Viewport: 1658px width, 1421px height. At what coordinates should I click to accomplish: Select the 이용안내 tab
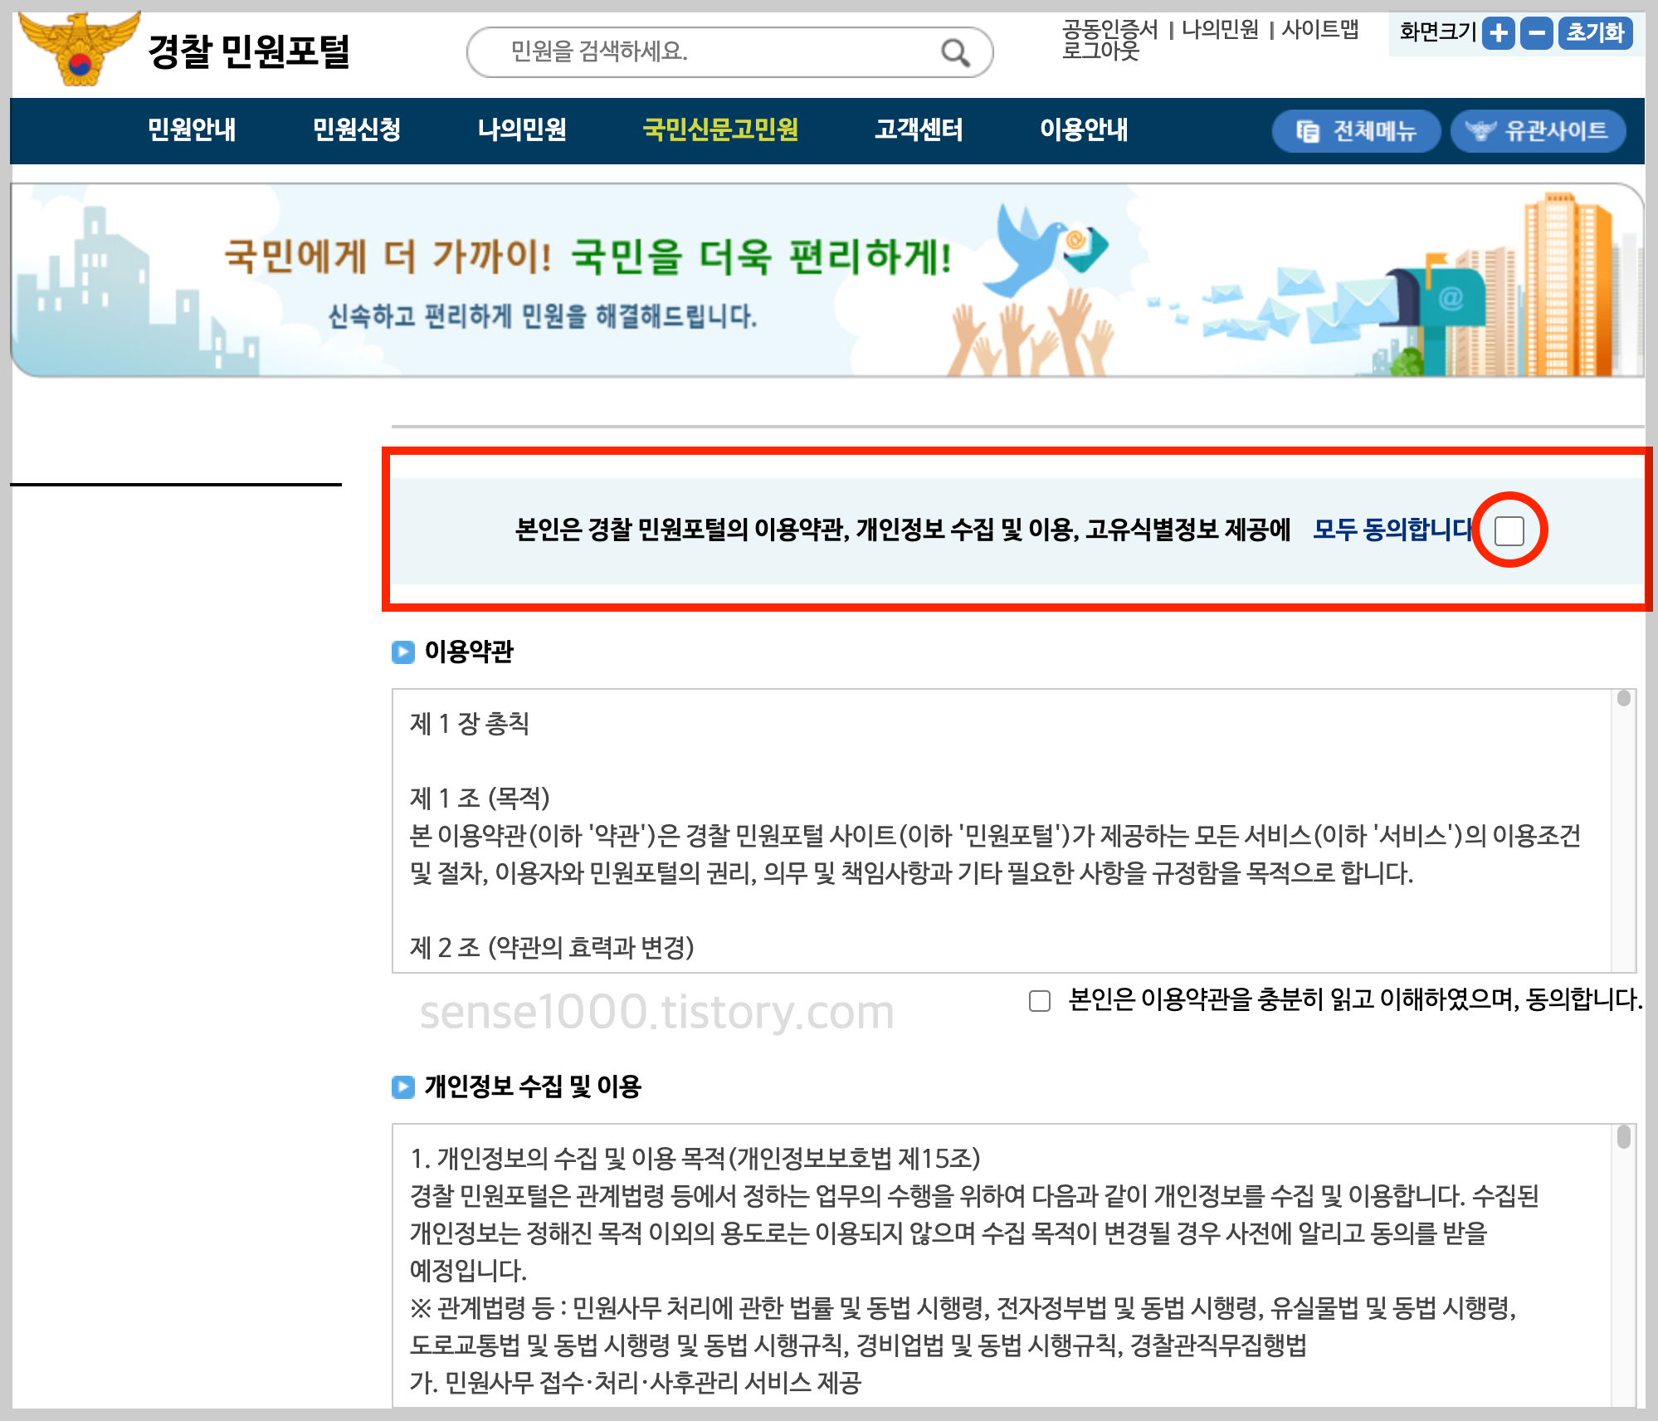pos(1084,130)
